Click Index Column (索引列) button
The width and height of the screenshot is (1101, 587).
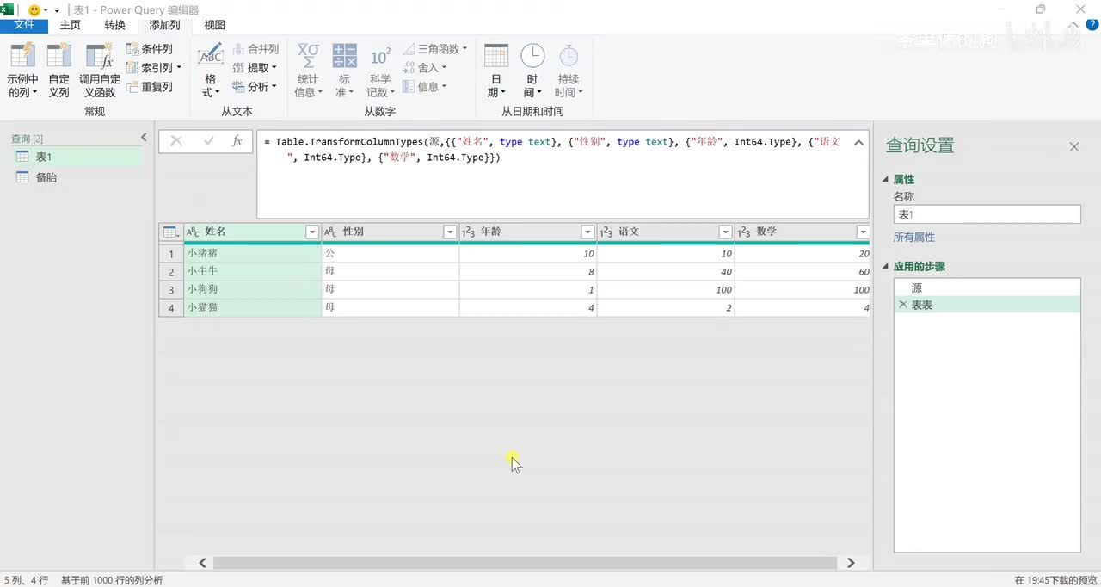click(154, 68)
